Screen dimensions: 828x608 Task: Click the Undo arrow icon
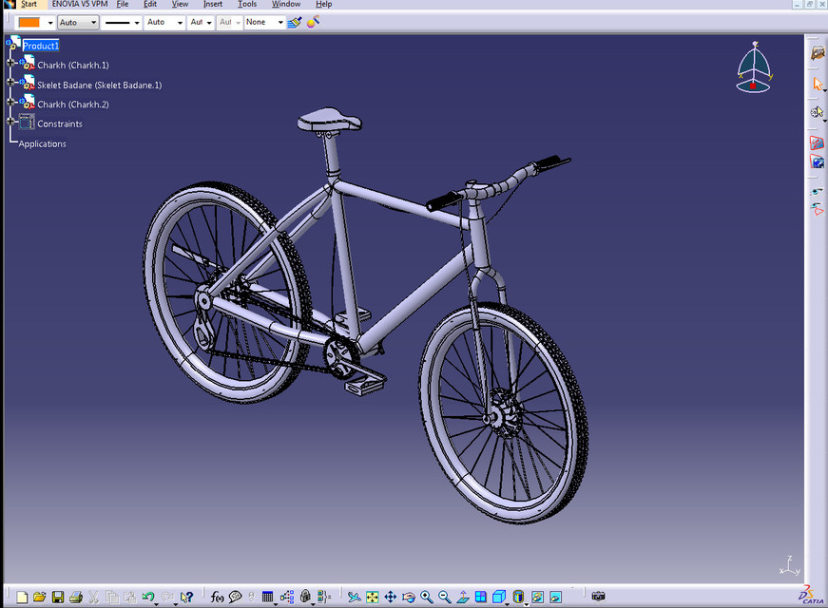[x=148, y=597]
